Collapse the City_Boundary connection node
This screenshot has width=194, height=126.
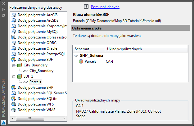click(x=14, y=65)
